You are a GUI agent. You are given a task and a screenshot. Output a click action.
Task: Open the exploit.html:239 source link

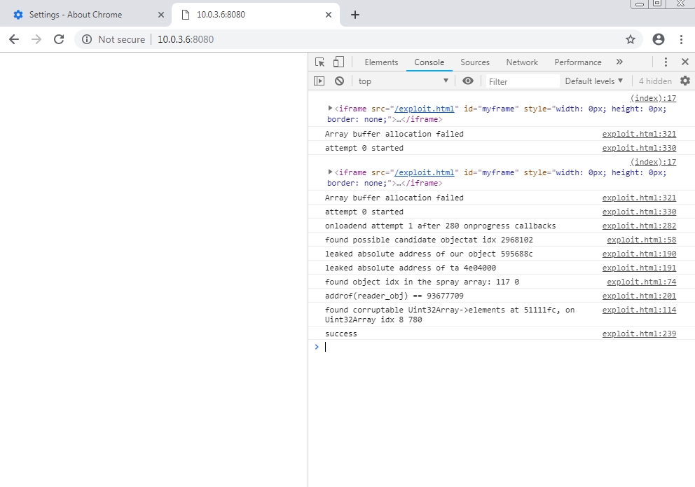click(x=639, y=334)
